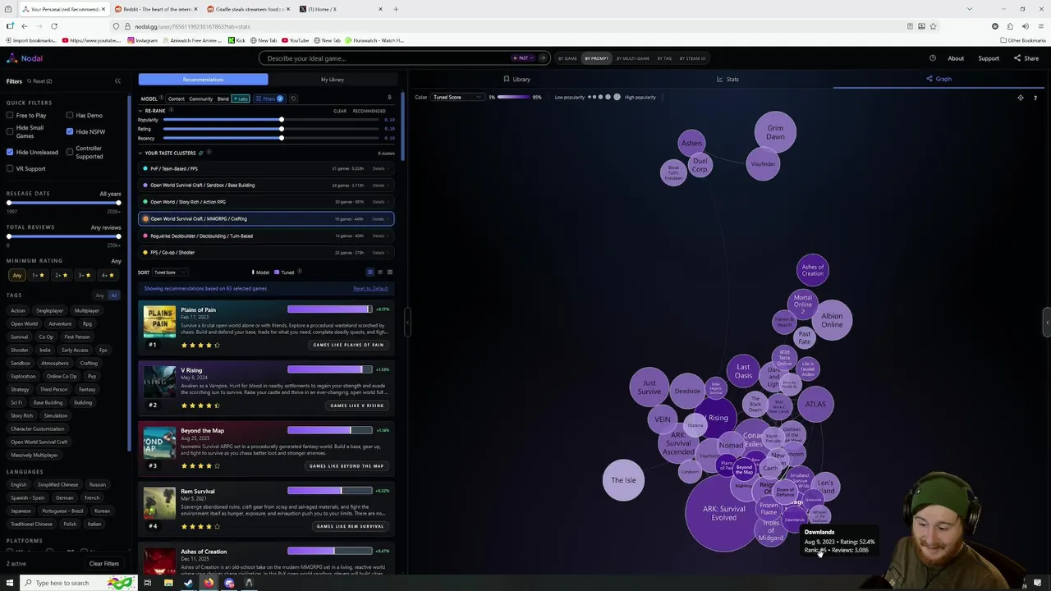Open the info icon next to RE-RANK
Image resolution: width=1051 pixels, height=591 pixels.
pyautogui.click(x=172, y=110)
